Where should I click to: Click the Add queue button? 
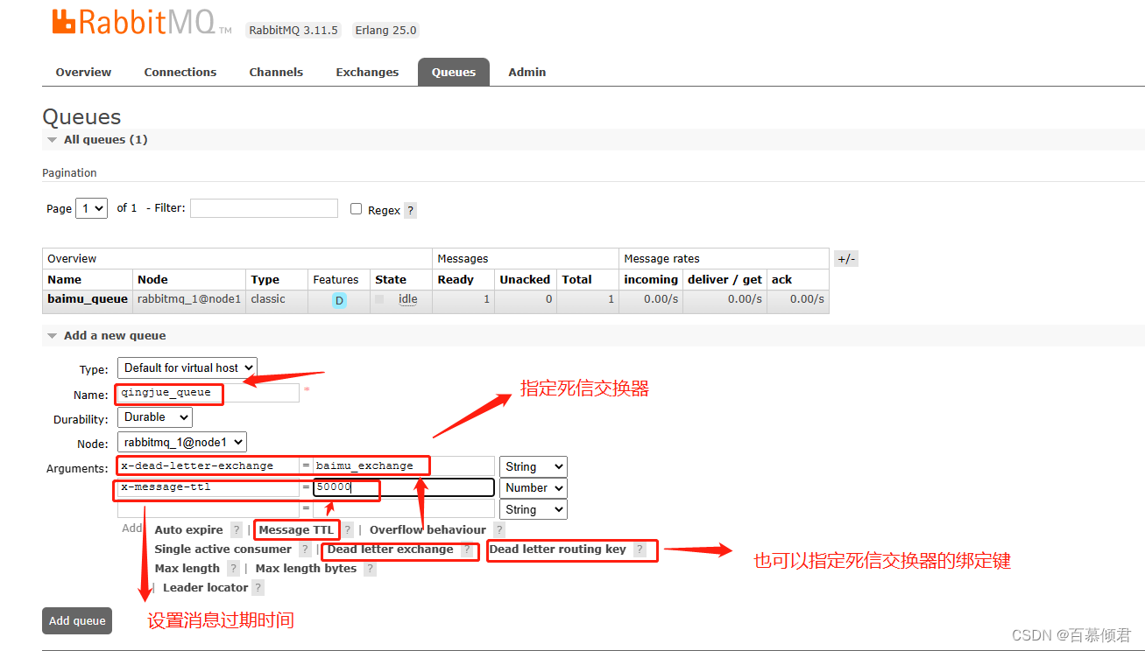[77, 620]
